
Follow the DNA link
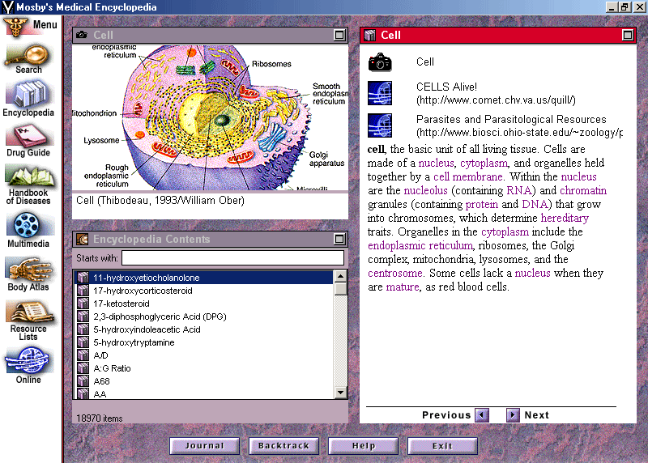[x=535, y=205]
